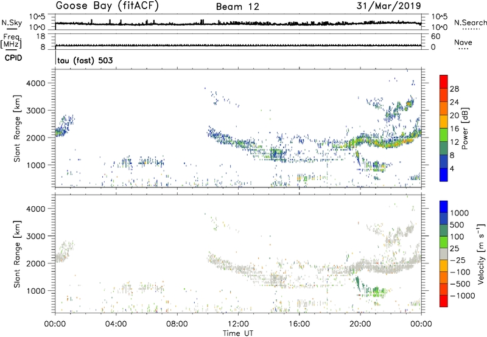
Task: Click the "60" Nave axis tick
Action: pos(435,36)
